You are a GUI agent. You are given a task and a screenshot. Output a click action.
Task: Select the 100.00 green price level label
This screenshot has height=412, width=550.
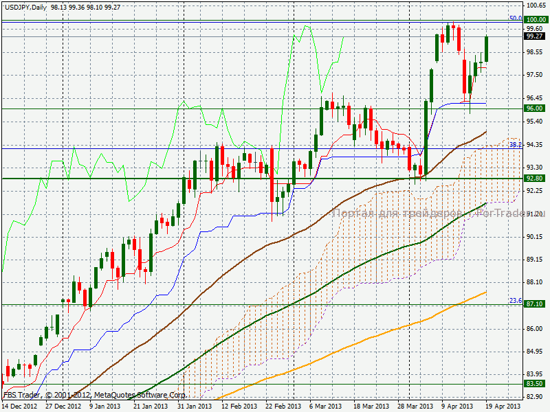coord(535,21)
